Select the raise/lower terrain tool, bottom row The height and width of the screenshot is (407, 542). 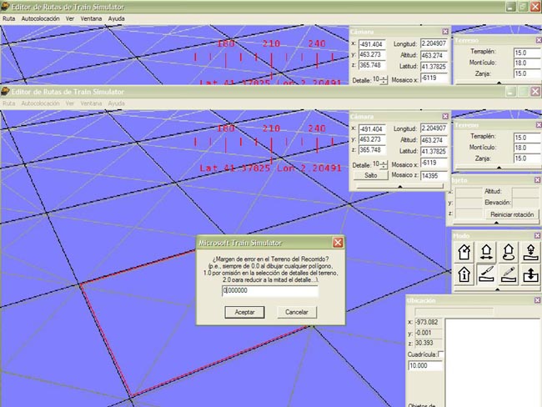click(529, 274)
